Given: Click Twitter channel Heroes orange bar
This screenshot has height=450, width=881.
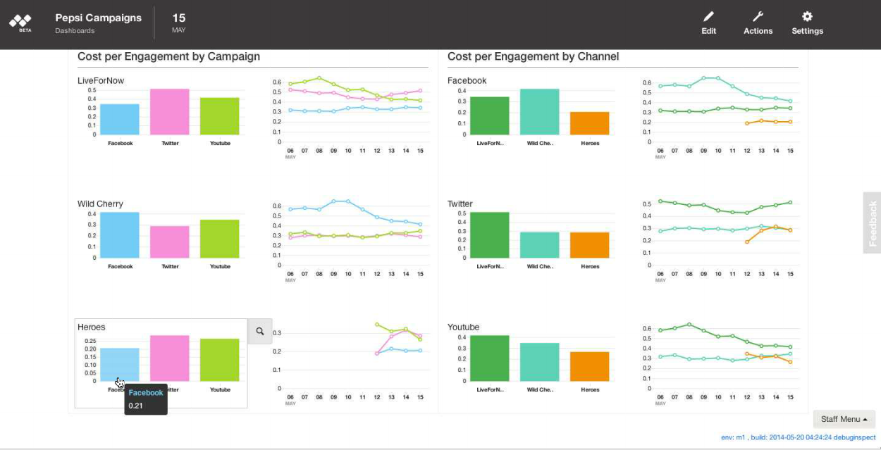Looking at the screenshot, I should [x=589, y=245].
